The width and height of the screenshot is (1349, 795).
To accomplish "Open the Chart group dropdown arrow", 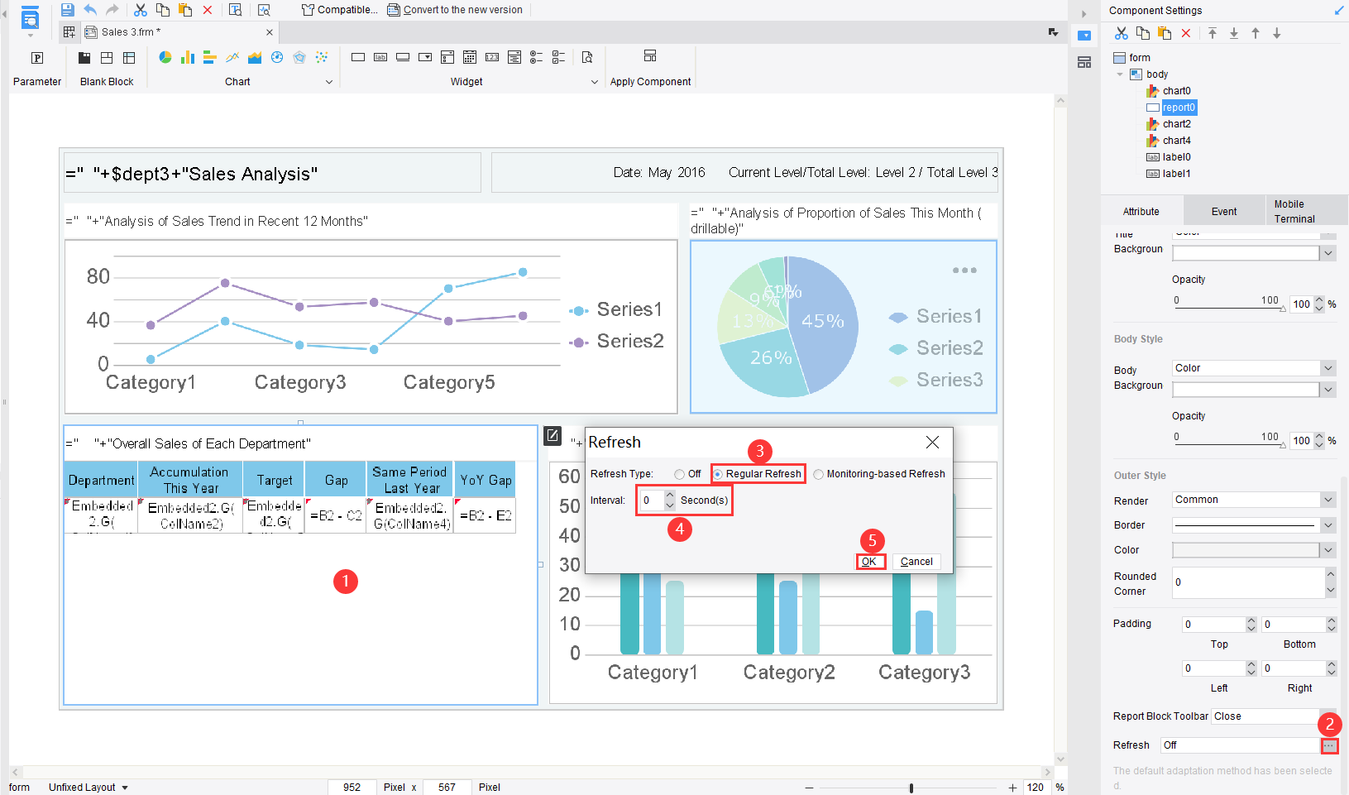I will 329,82.
